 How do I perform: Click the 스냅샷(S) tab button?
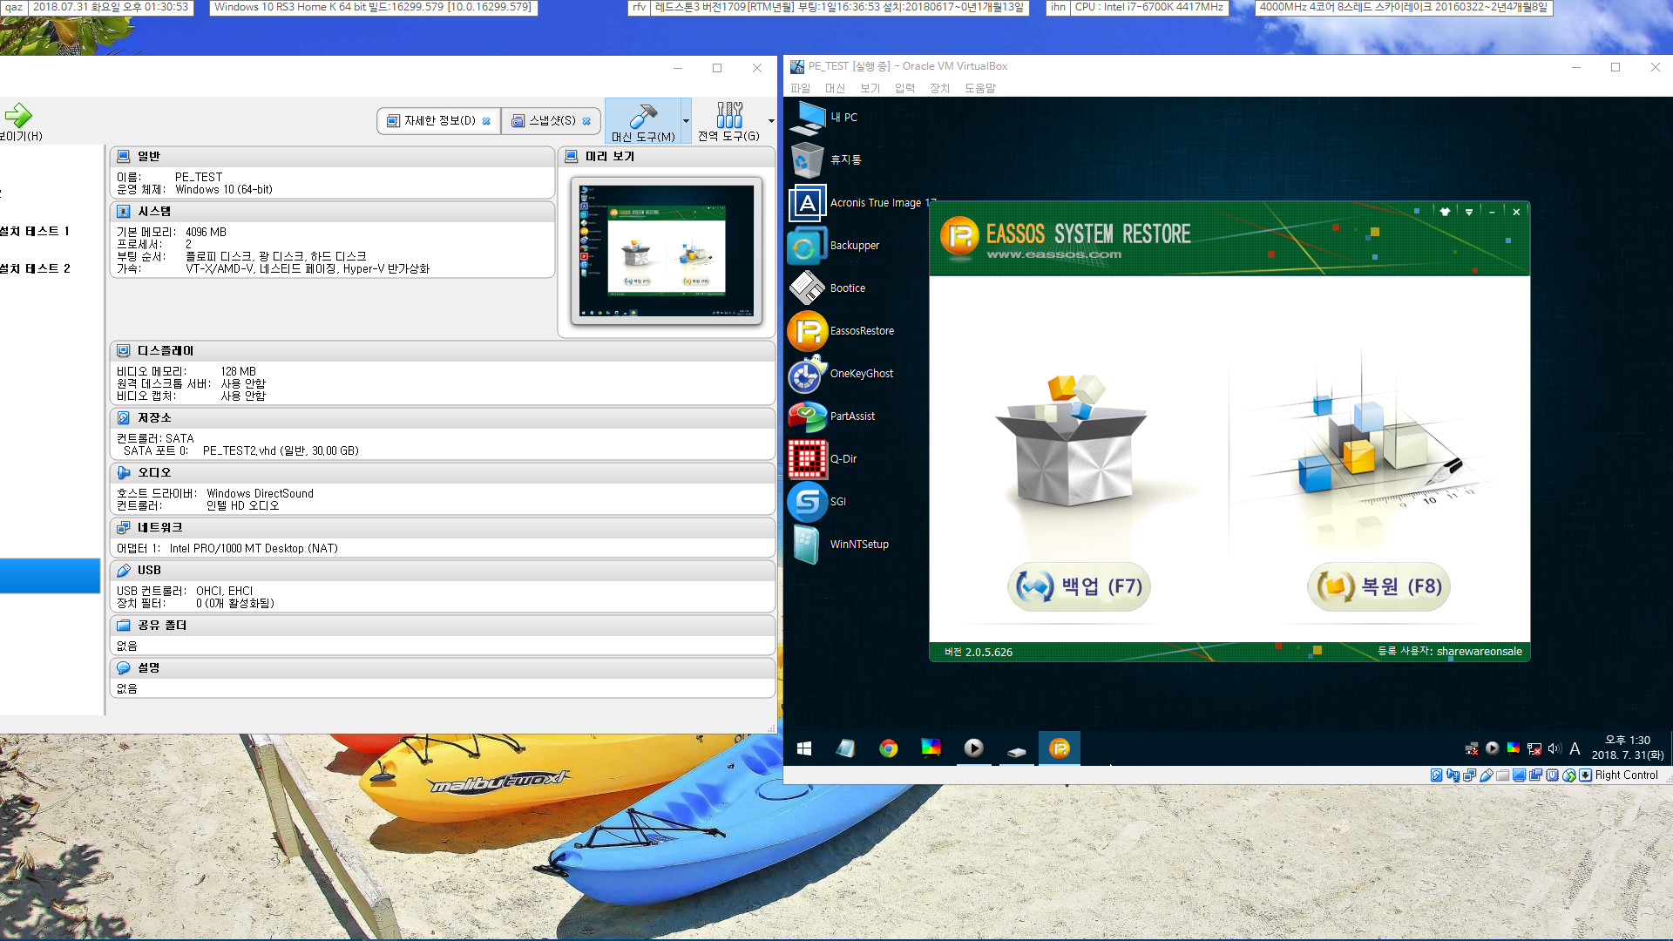tap(551, 121)
